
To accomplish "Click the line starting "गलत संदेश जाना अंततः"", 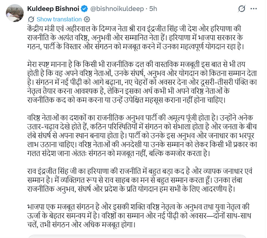I will click(119, 153).
